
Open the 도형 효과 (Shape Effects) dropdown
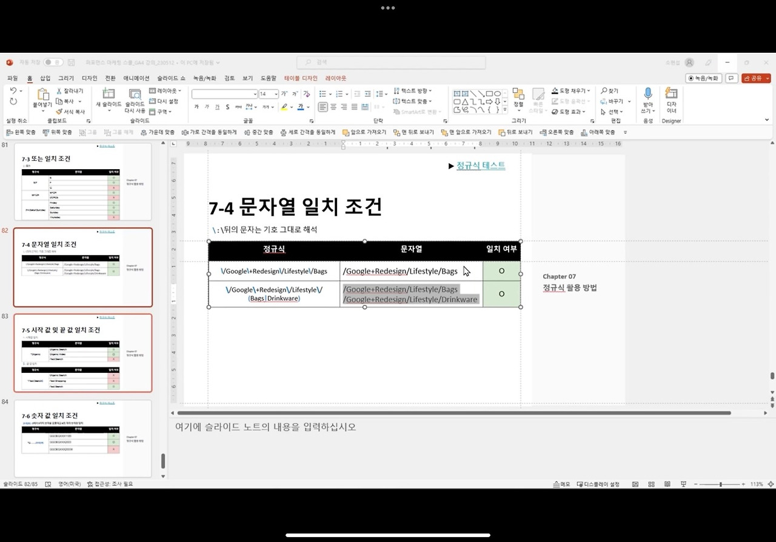coord(569,111)
